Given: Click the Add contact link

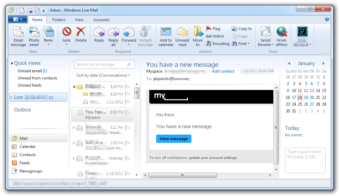Looking at the screenshot, I should pyautogui.click(x=223, y=71).
